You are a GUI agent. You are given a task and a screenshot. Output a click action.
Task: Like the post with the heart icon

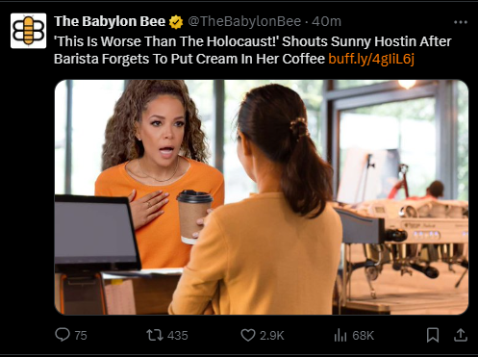[248, 335]
